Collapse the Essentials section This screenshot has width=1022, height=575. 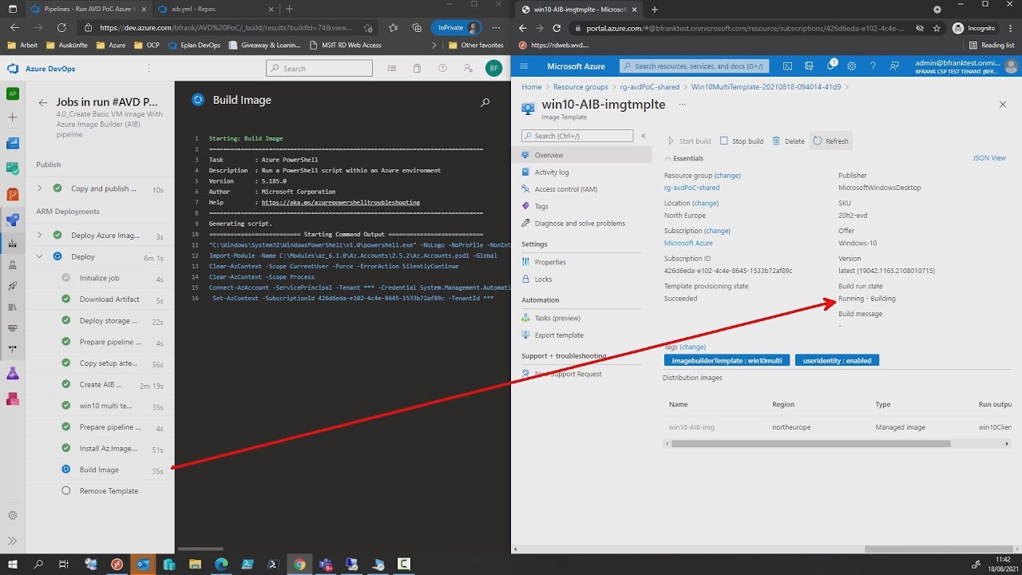pyautogui.click(x=669, y=159)
